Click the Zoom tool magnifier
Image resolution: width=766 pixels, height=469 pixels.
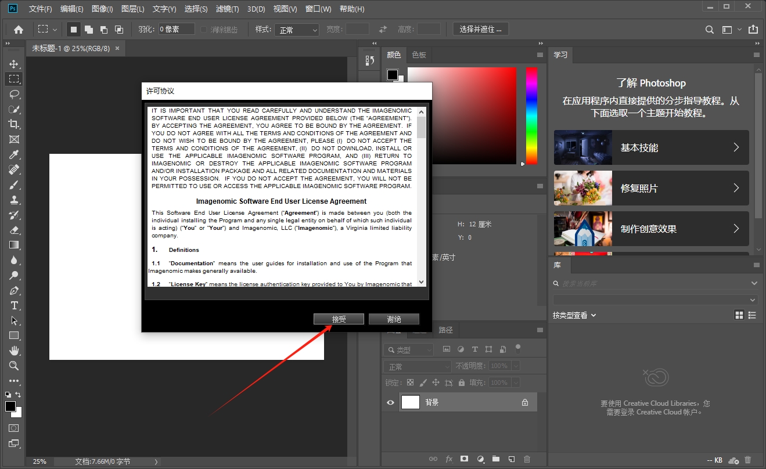tap(14, 366)
